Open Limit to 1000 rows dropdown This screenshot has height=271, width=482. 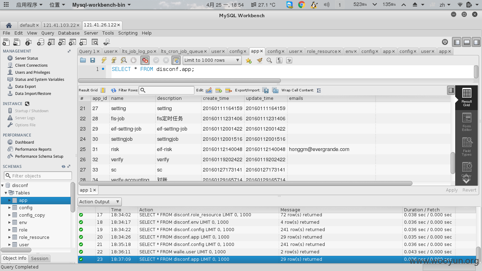[212, 60]
